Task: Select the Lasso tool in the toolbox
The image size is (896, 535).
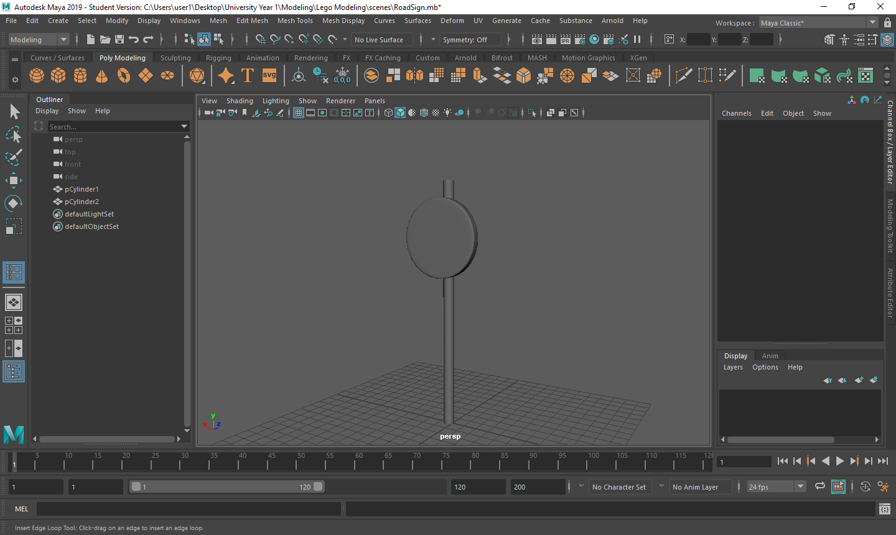Action: 13,134
